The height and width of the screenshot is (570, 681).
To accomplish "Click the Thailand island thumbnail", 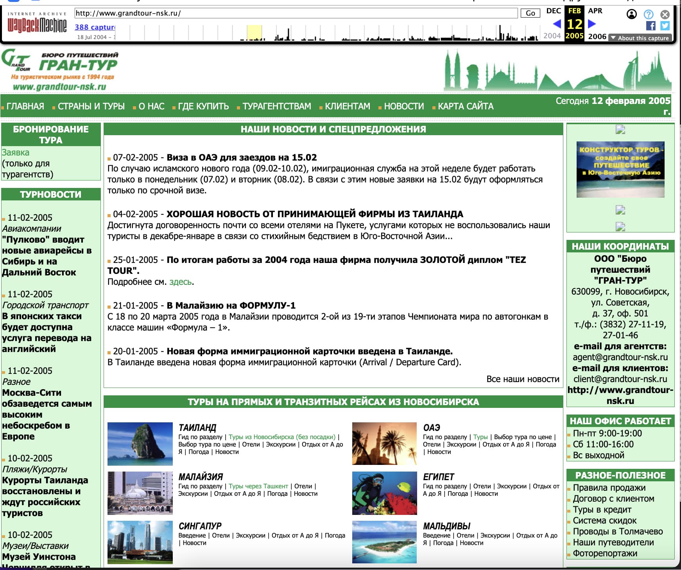I will (x=140, y=444).
